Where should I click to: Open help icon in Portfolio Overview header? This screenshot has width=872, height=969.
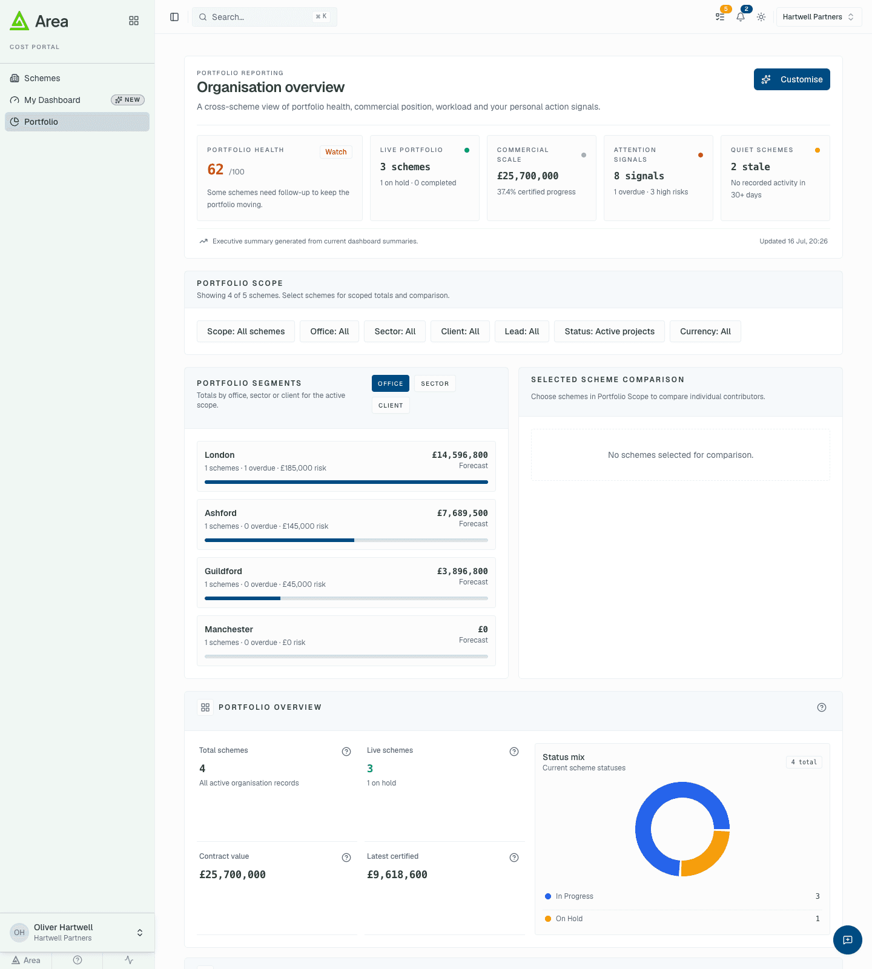pyautogui.click(x=822, y=707)
